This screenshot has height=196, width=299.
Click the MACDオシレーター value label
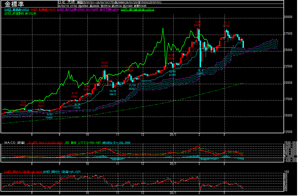click(x=116, y=143)
